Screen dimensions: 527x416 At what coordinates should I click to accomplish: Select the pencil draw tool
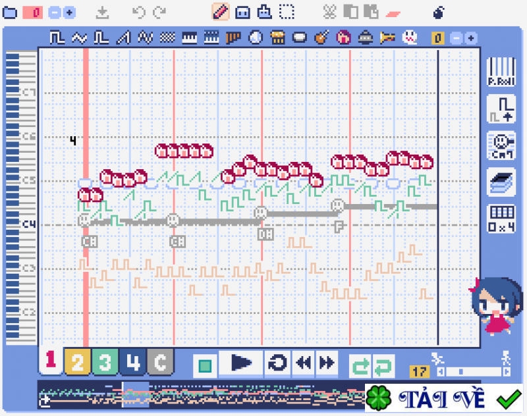(221, 13)
